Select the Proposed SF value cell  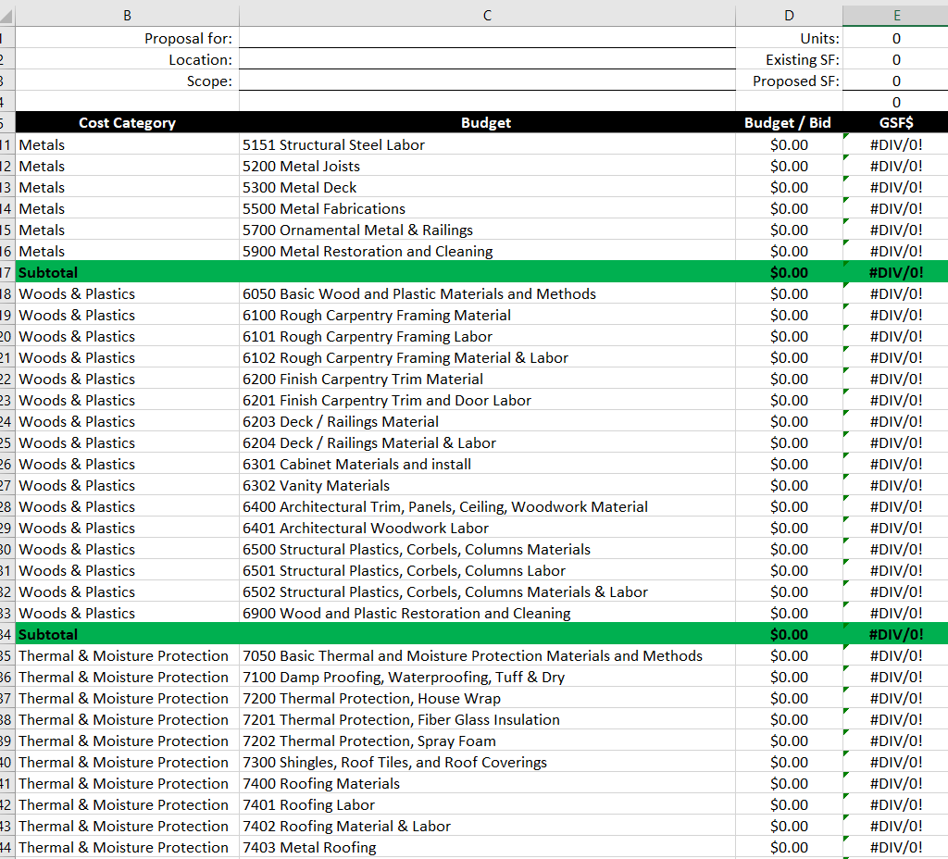pyautogui.click(x=895, y=81)
